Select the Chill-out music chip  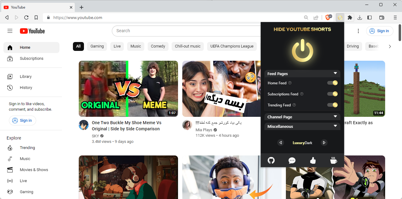[x=188, y=46]
